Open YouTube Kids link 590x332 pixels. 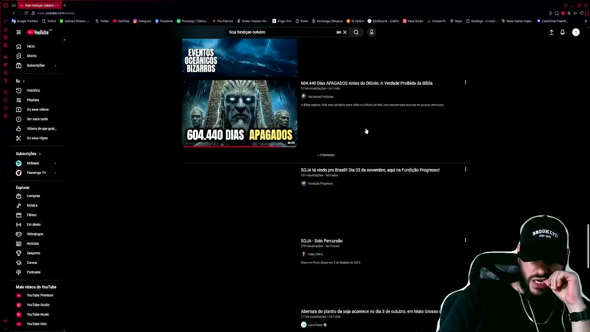(x=36, y=324)
